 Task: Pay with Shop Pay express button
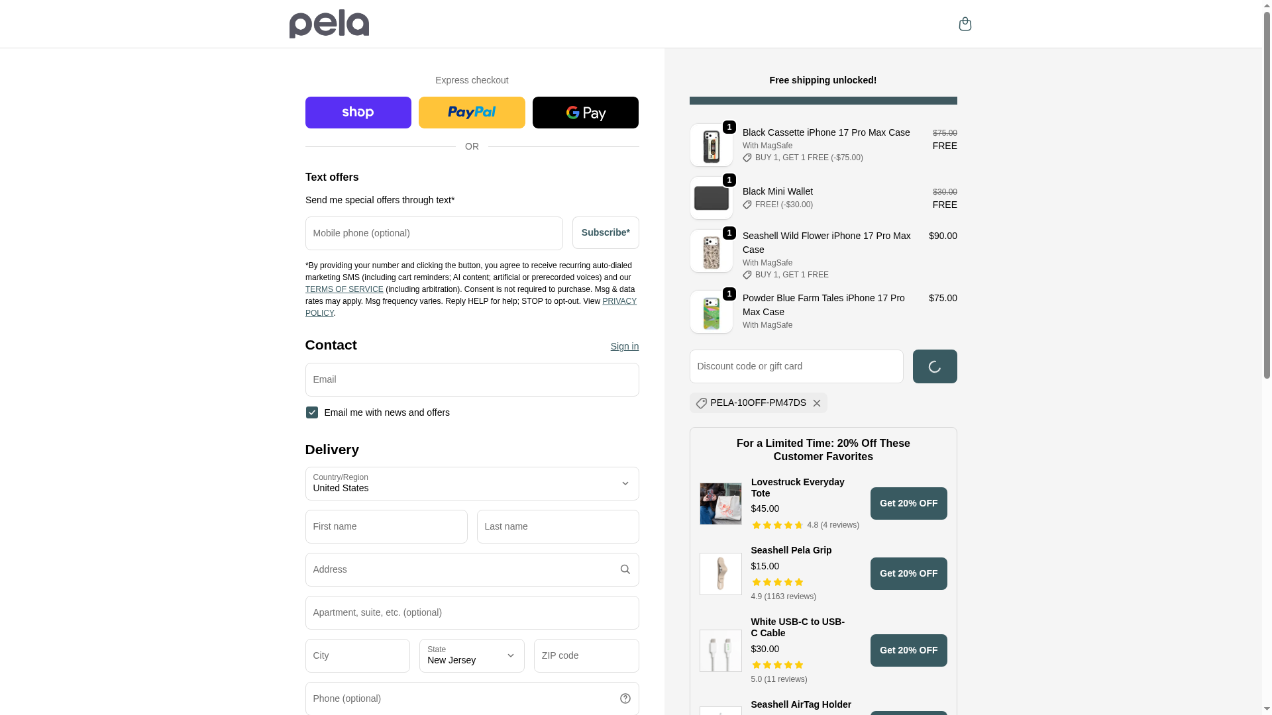[x=358, y=113]
